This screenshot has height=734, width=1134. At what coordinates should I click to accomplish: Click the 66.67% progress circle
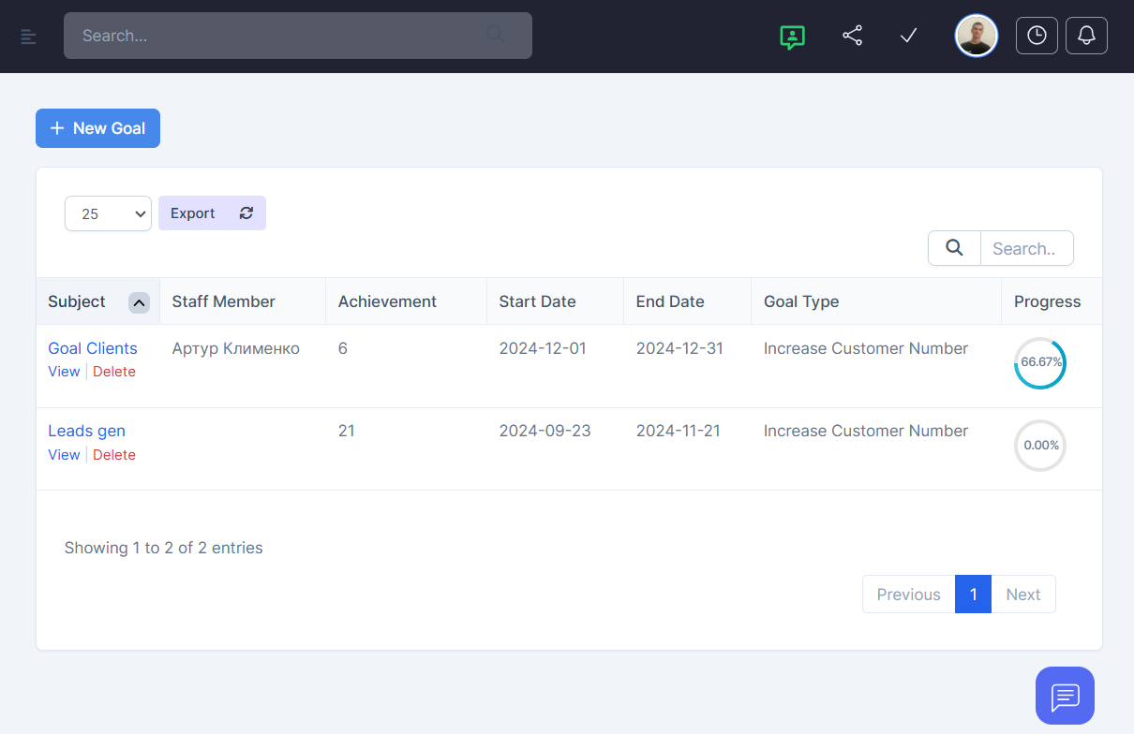point(1039,362)
